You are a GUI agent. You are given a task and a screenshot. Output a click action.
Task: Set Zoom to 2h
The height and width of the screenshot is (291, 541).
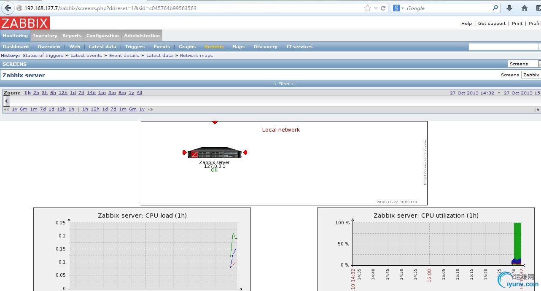click(36, 93)
